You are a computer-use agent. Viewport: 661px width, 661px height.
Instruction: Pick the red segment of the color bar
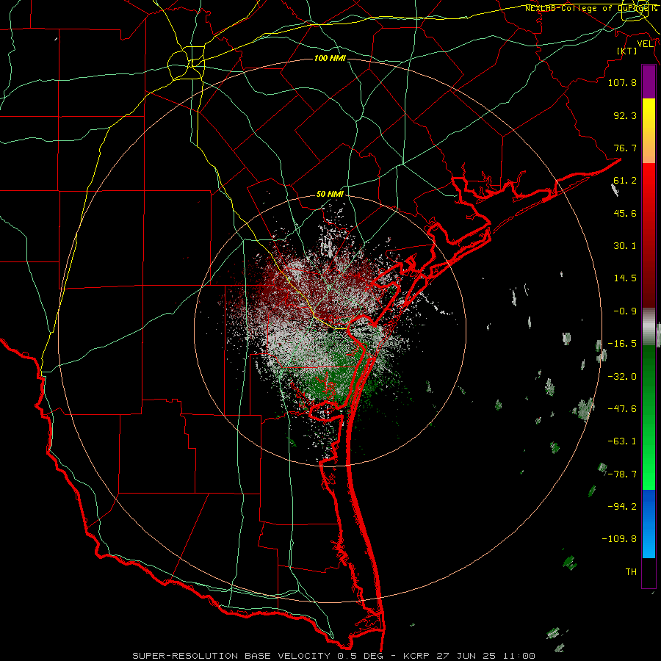pyautogui.click(x=649, y=235)
